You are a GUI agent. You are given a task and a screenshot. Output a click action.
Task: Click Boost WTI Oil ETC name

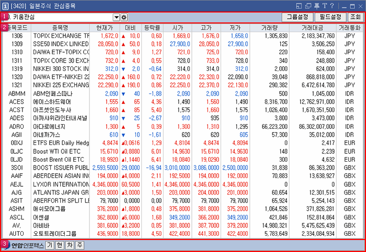pos(56,151)
